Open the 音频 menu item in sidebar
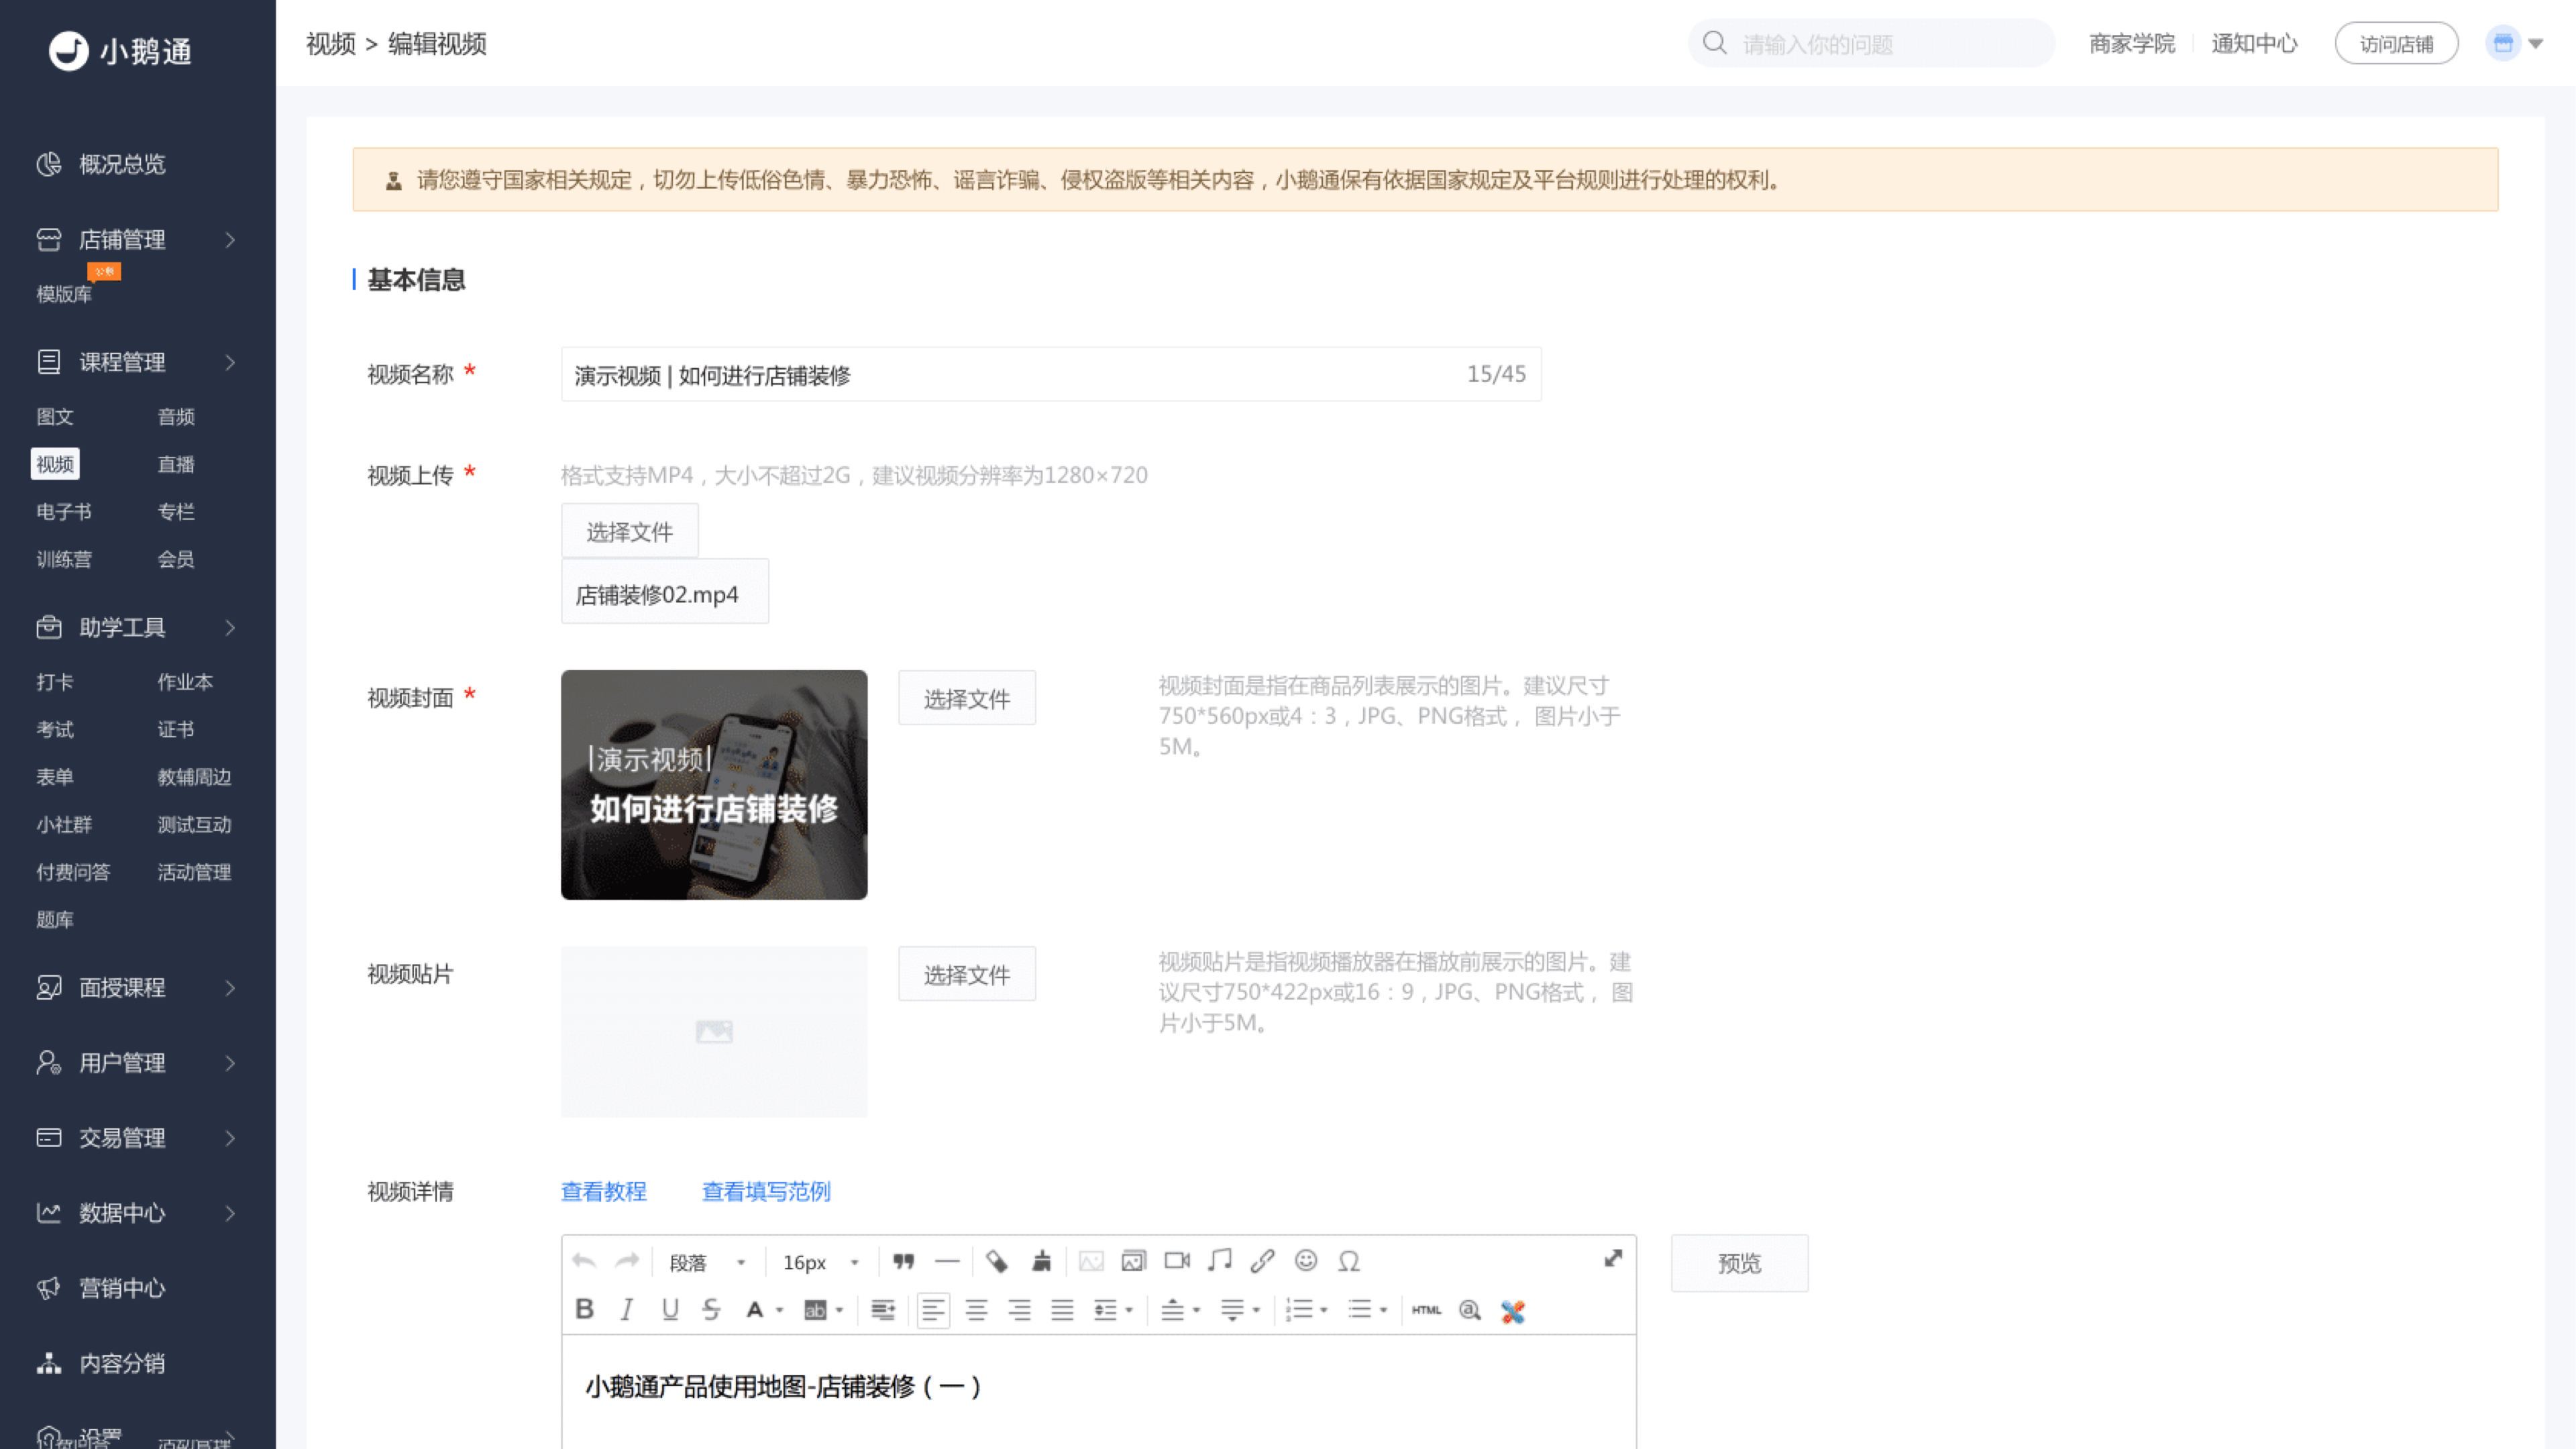Image resolution: width=2576 pixels, height=1449 pixels. click(x=176, y=417)
